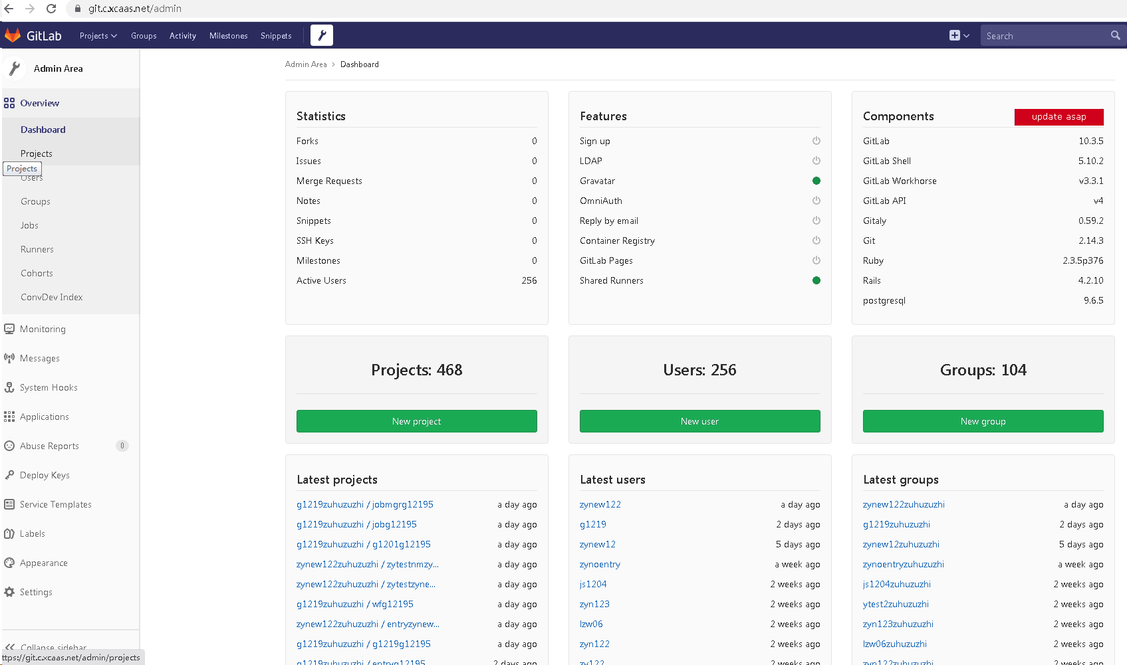Screen dimensions: 1127x665
Task: Click the Reply by email status icon
Action: [x=816, y=221]
